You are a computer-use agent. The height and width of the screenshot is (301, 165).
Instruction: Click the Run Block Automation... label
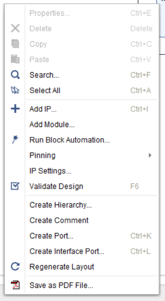coord(70,140)
